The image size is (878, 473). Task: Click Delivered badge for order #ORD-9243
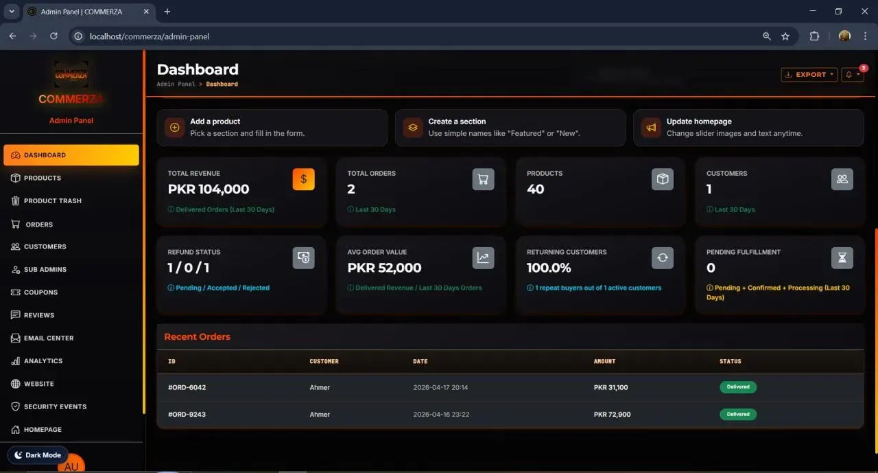tap(738, 415)
